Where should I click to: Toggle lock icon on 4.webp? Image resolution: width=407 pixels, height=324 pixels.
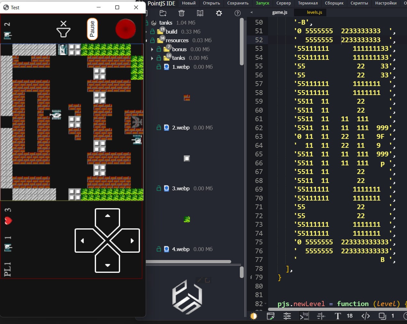coord(159,249)
